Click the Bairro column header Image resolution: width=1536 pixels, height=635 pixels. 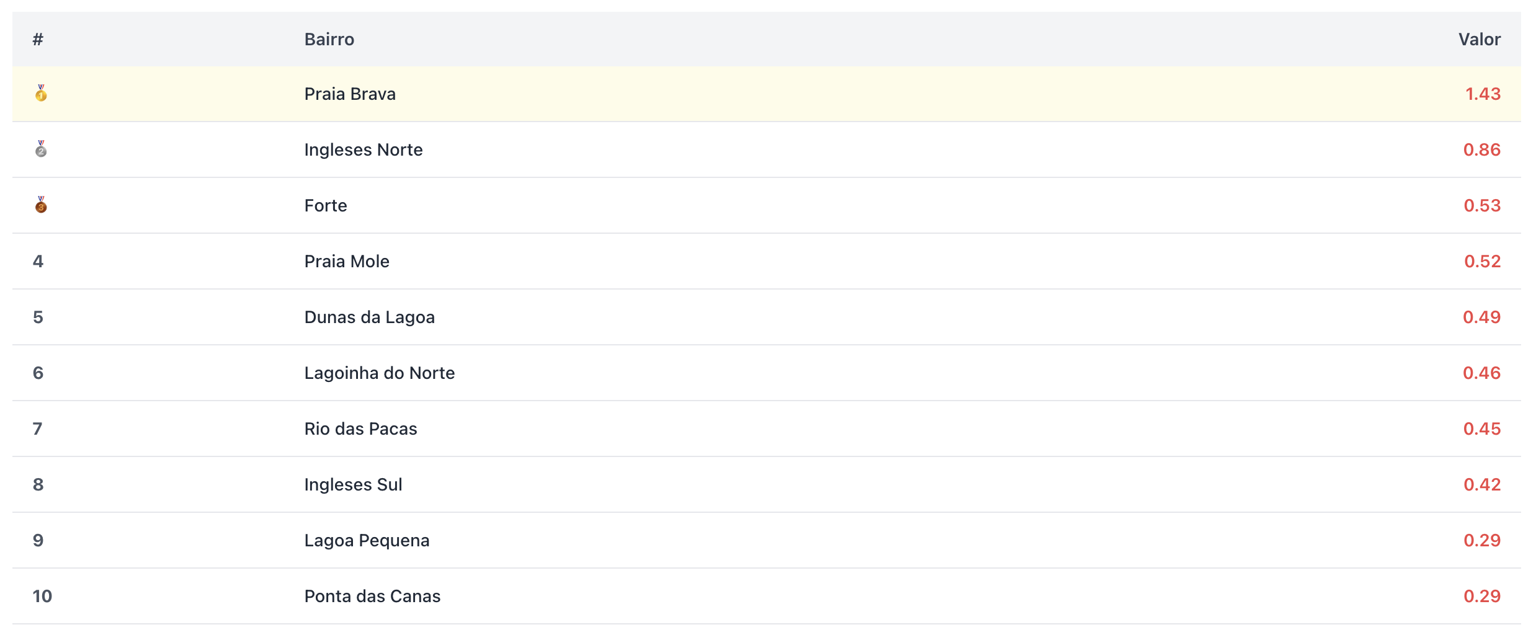329,40
